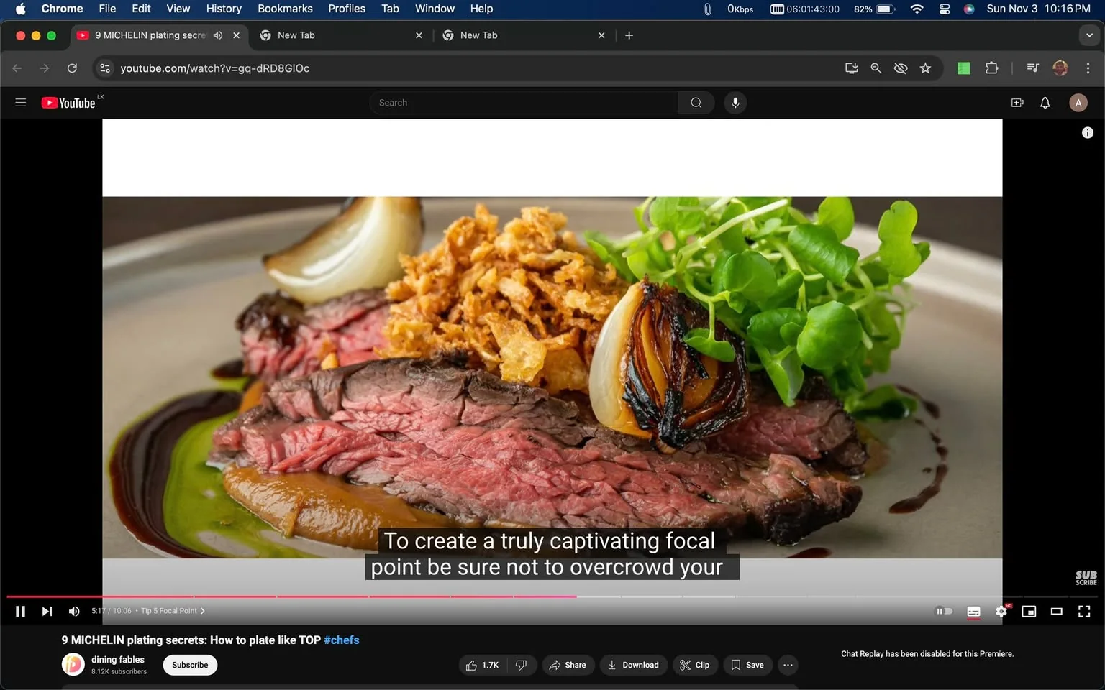Screen dimensions: 1105x690
Task: Toggle subtitles/closed captions
Action: point(973,611)
